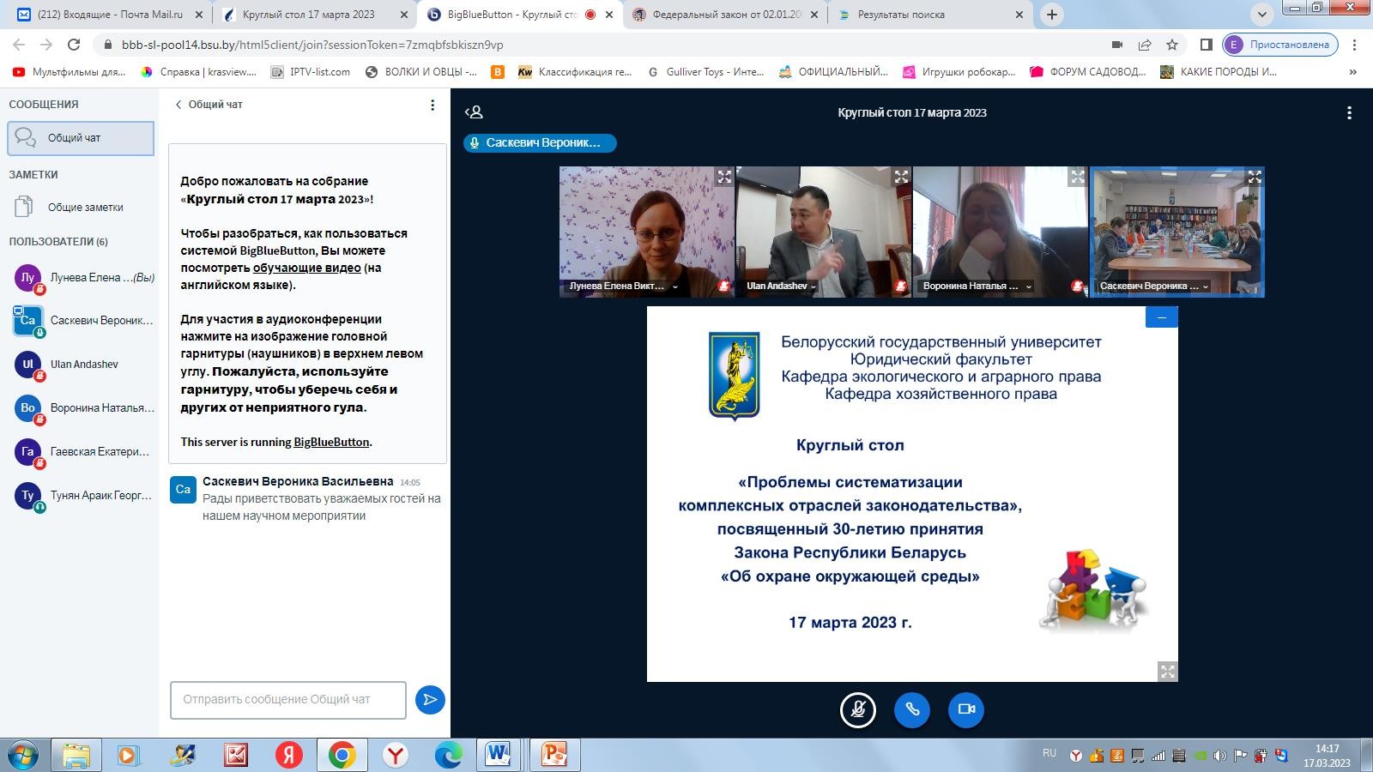Maximize the presentation slide to fullscreen
Screen dimensions: 1373x772
tap(1167, 672)
